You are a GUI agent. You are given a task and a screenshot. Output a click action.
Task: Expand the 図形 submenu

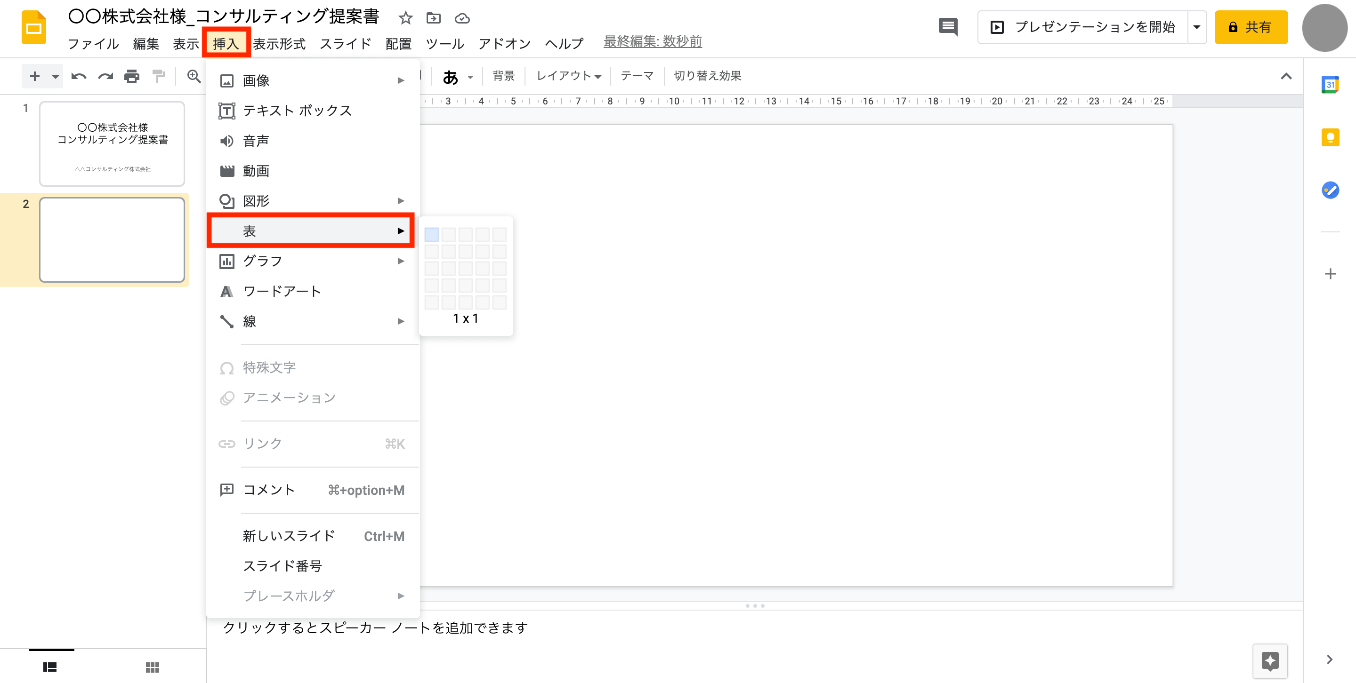pos(313,201)
